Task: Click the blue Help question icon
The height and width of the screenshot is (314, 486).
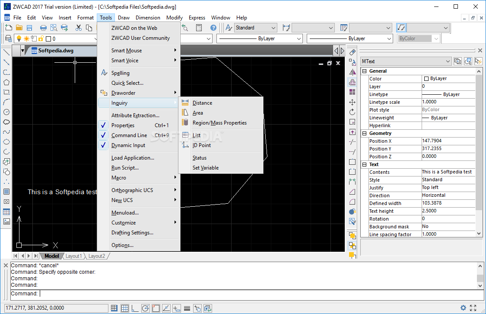Action: coord(213,28)
